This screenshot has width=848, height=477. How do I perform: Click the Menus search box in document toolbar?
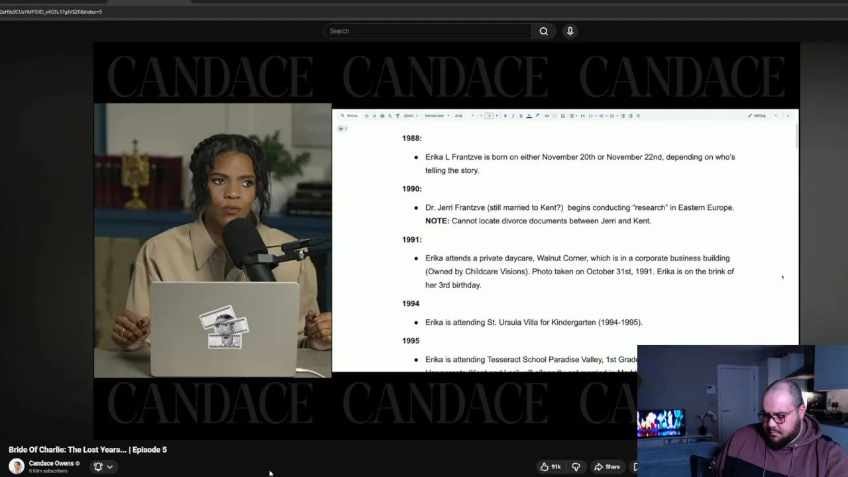coord(349,116)
